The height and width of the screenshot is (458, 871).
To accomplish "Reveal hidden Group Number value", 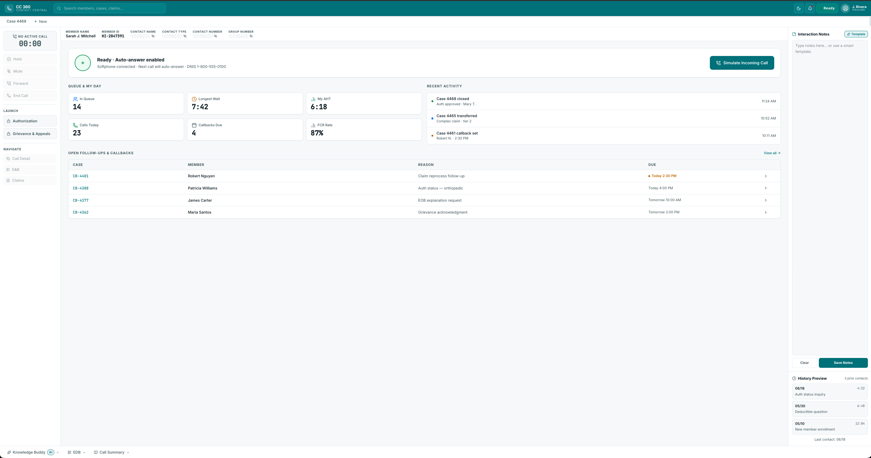I will click(x=251, y=36).
